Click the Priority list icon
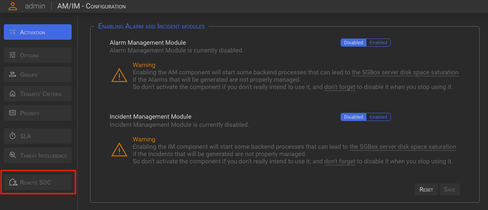488x210 pixels. [x=12, y=113]
